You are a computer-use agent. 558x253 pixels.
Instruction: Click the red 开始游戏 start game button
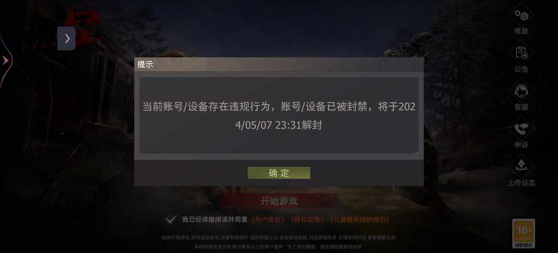tap(278, 201)
